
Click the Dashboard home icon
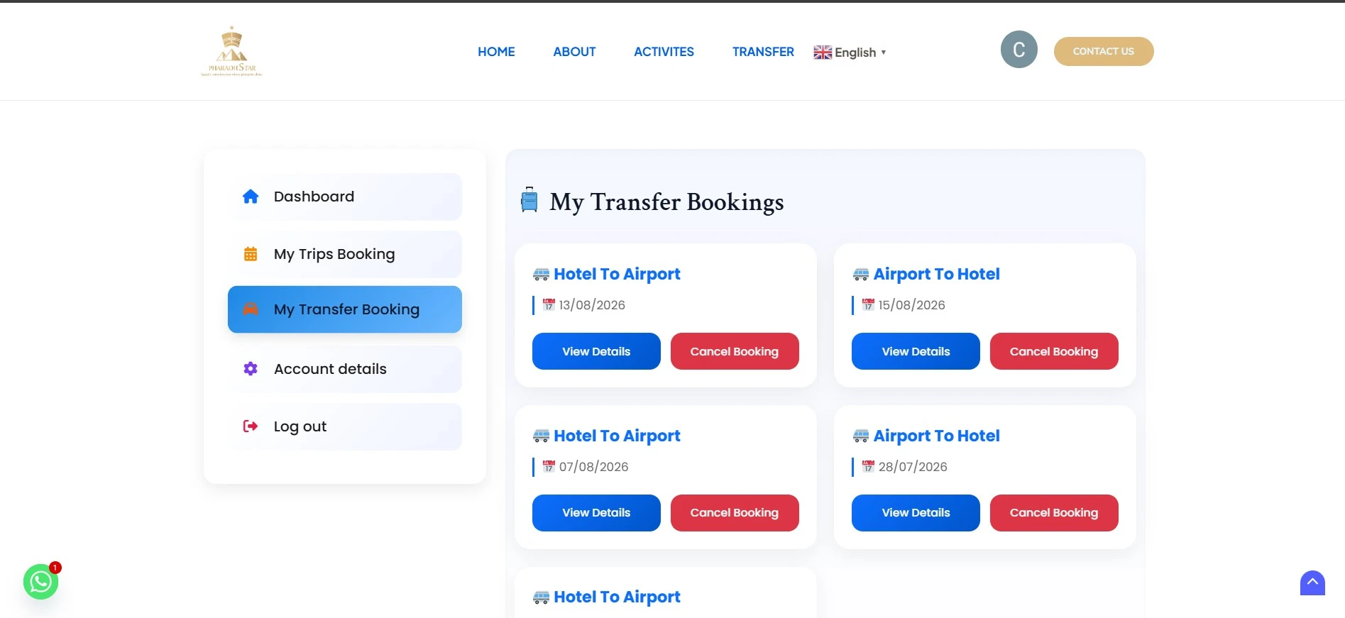click(x=251, y=197)
